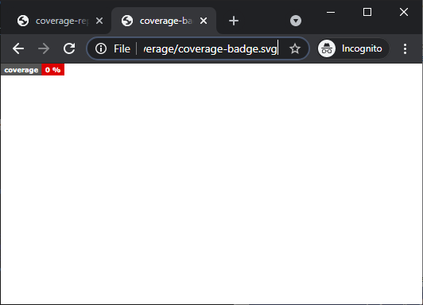Screen dimensions: 423x305
Task: Click the globe favicon on coverage-ba tab
Action: click(127, 21)
